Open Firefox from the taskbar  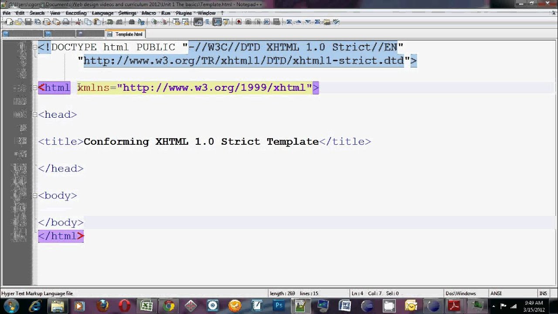pos(103,306)
